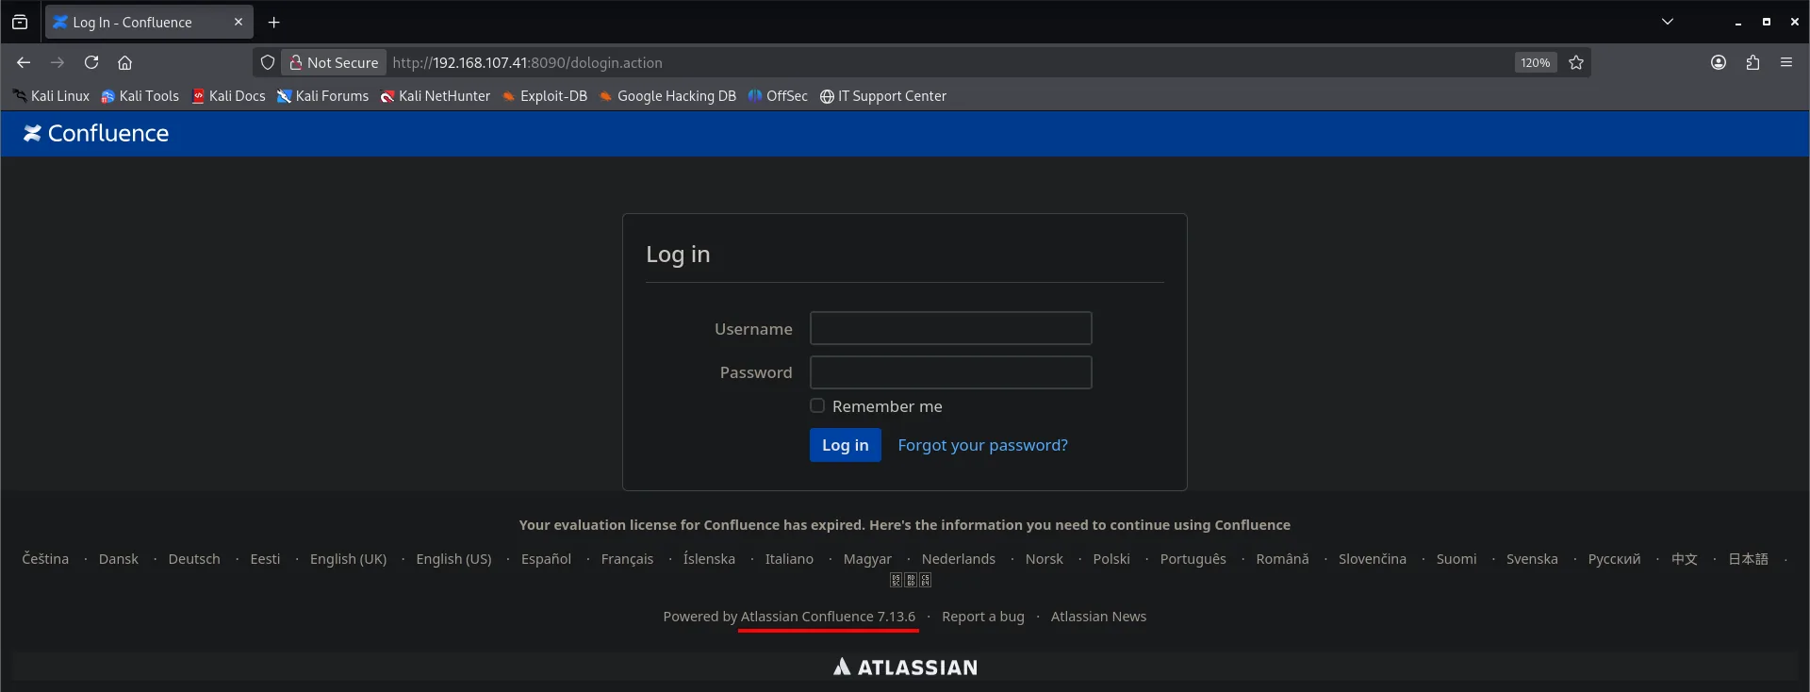Open a new tab with plus icon
The height and width of the screenshot is (692, 1810).
coord(274,22)
